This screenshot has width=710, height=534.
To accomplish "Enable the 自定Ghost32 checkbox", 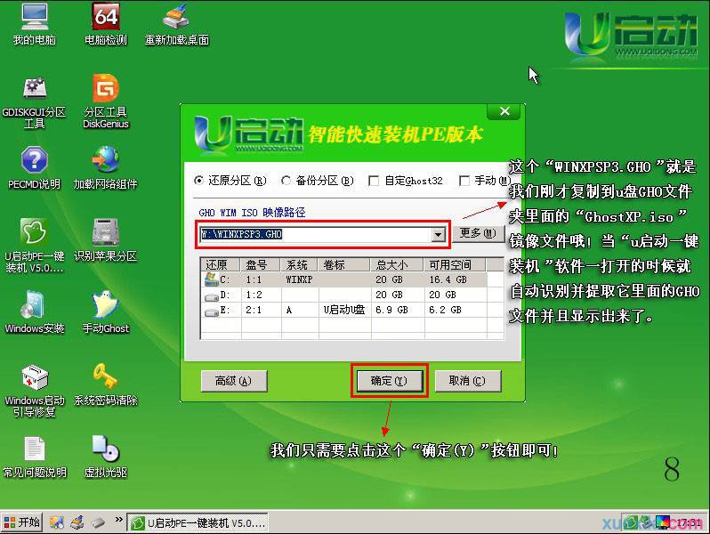I will click(x=374, y=181).
